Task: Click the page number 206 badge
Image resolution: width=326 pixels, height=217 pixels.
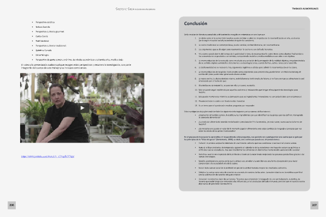Action: pos(11,205)
